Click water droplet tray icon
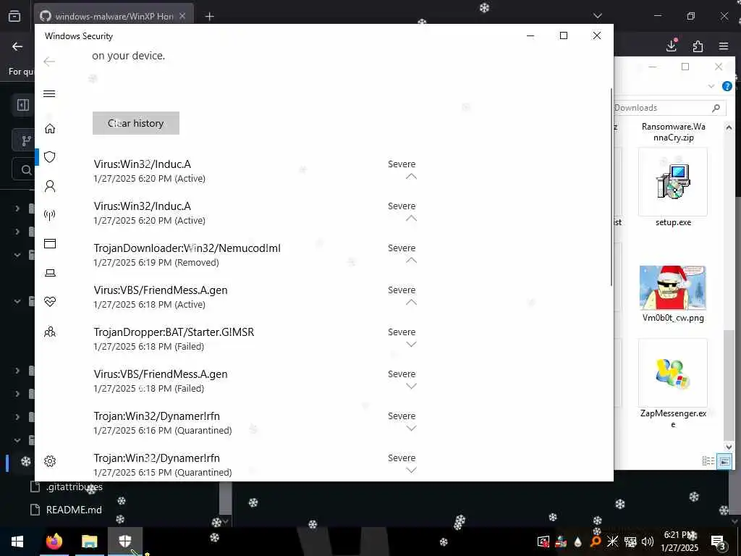 coord(578,542)
